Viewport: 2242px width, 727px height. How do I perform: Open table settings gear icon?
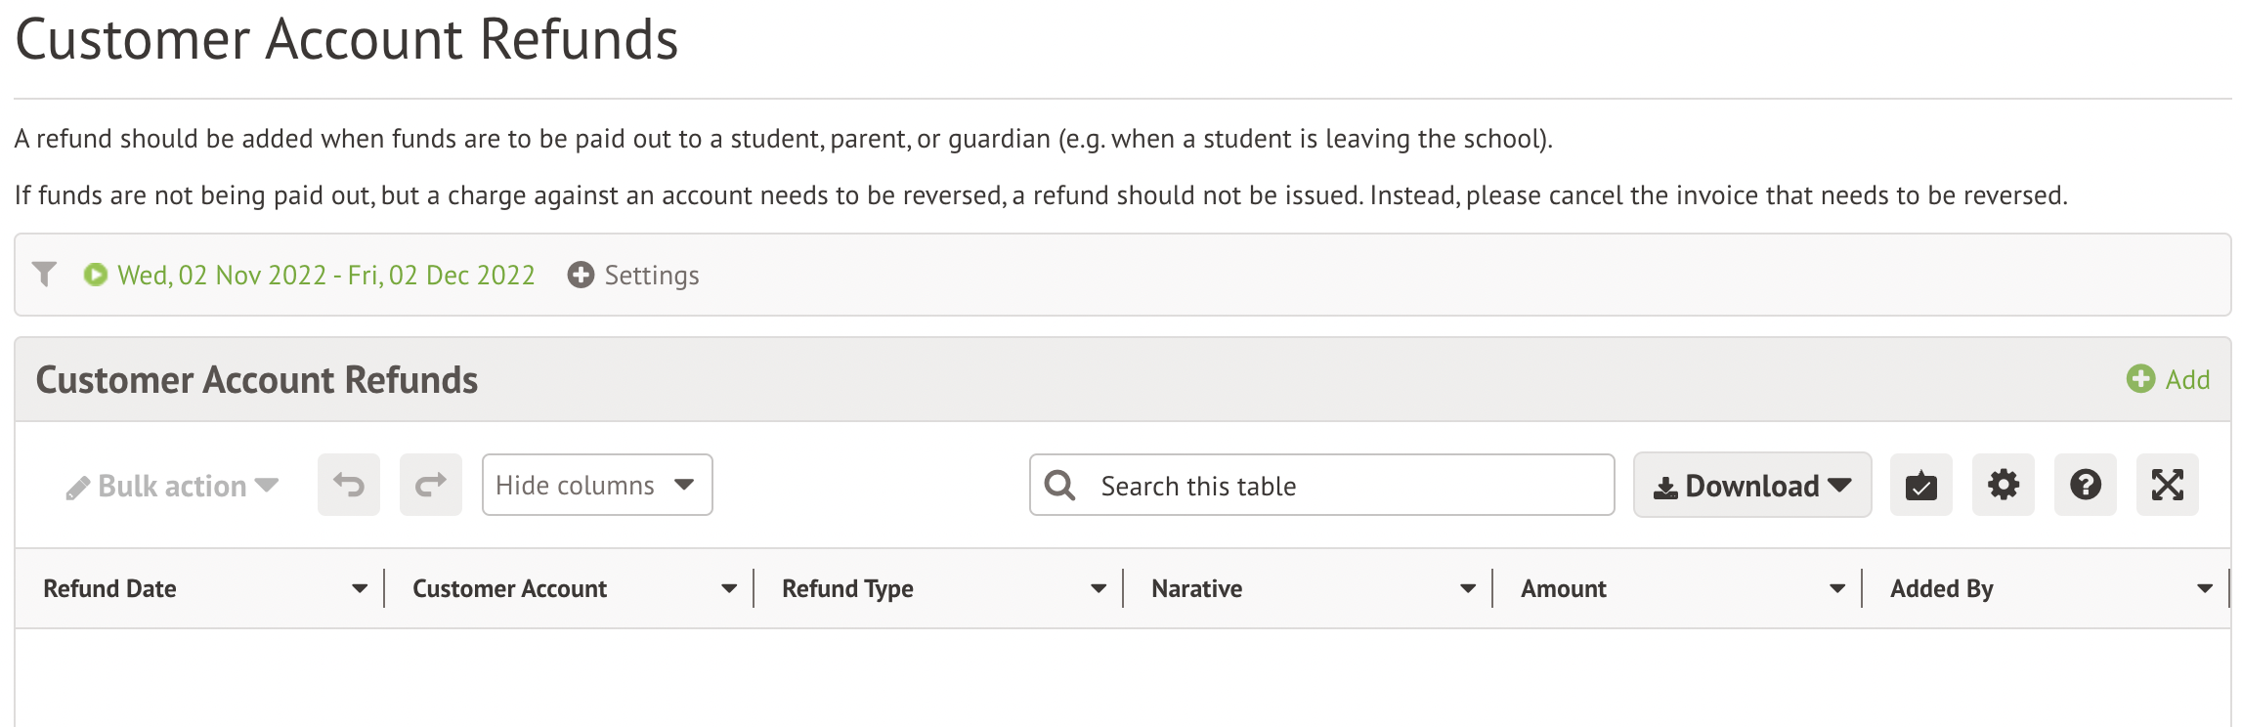point(2003,485)
